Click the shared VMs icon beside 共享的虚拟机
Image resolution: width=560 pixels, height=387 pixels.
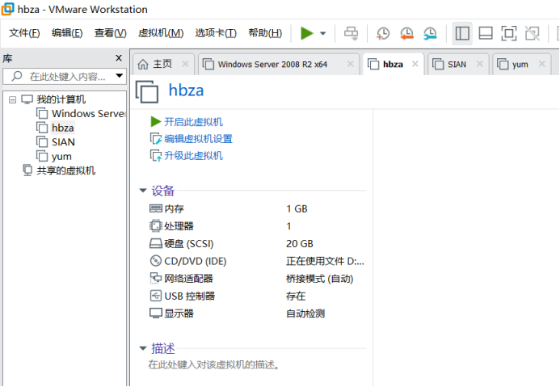(27, 170)
